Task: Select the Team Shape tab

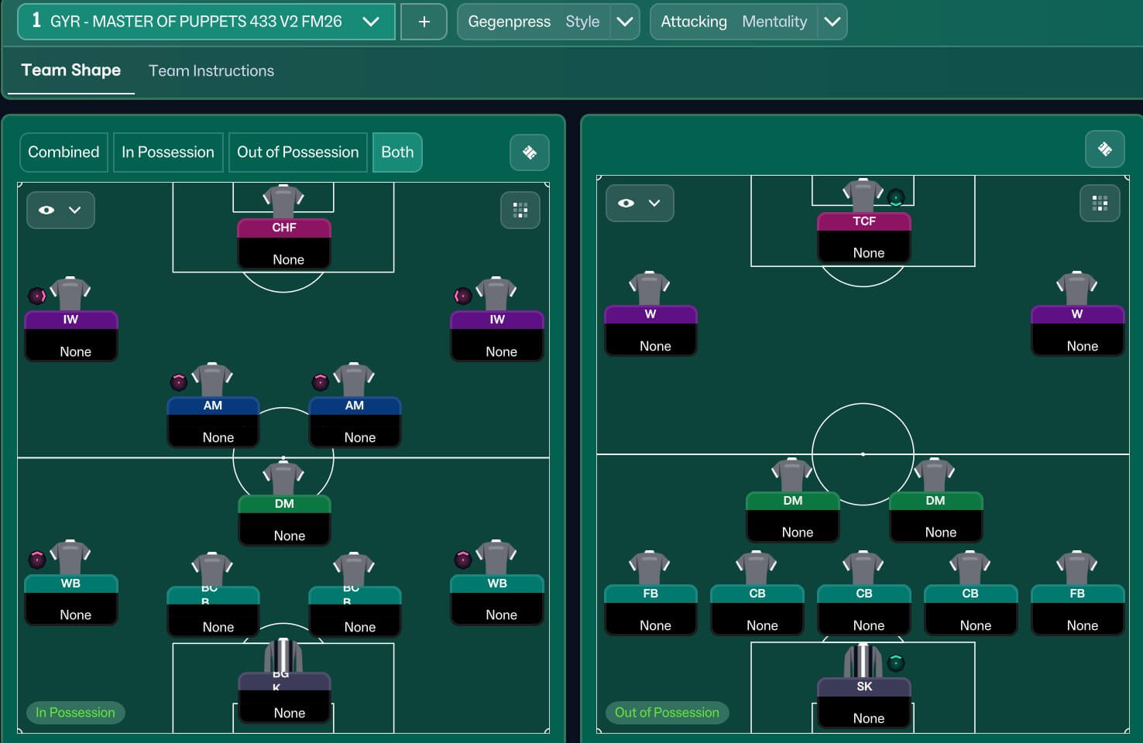Action: (70, 70)
